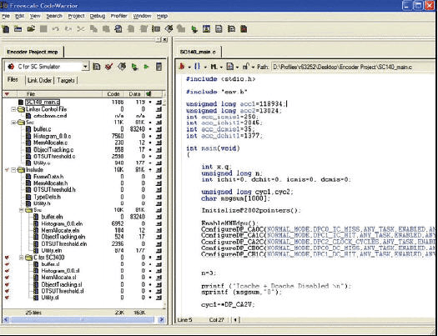Toggle the touch checkmark beside Histogram_0.0.sl
Viewport: 438px width, 336px height.
[8, 271]
